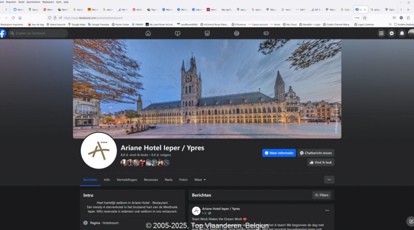Open the Home Center bookmark

(121, 24)
